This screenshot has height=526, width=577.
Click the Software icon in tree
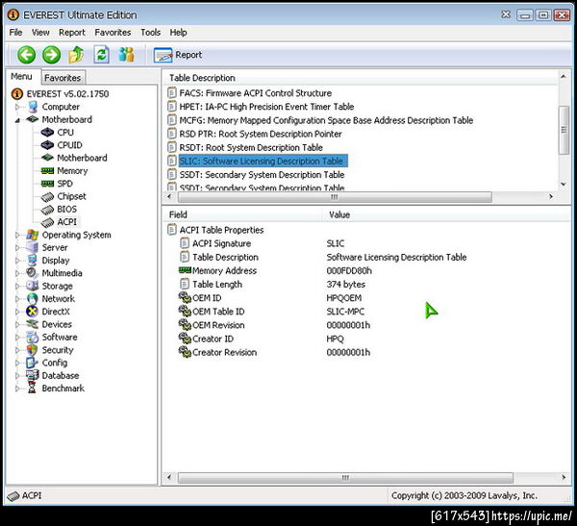tap(33, 338)
